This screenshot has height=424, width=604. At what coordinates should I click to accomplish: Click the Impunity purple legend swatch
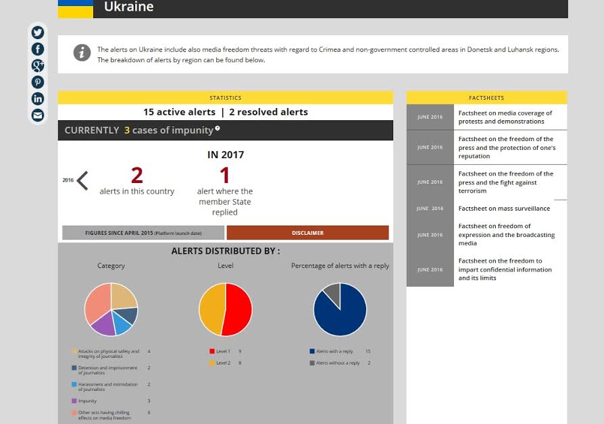pyautogui.click(x=74, y=401)
